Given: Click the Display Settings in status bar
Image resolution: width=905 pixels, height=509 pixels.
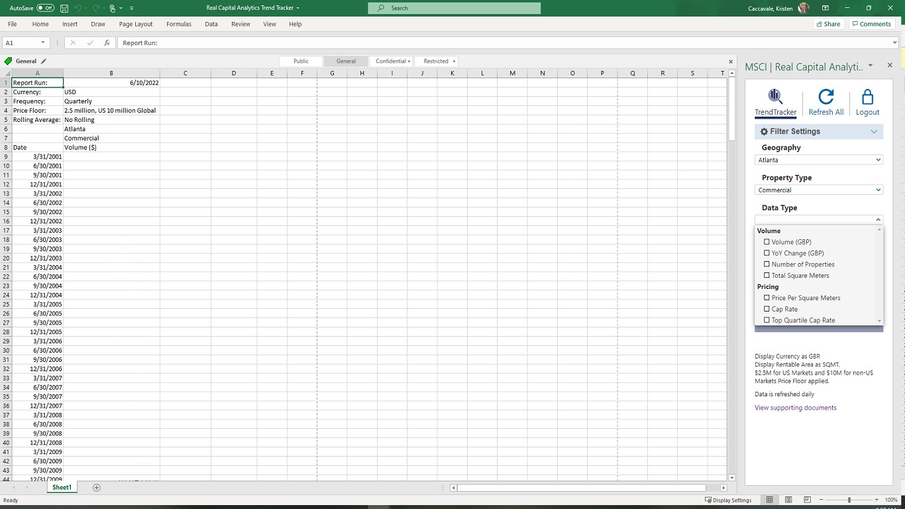Looking at the screenshot, I should point(728,500).
